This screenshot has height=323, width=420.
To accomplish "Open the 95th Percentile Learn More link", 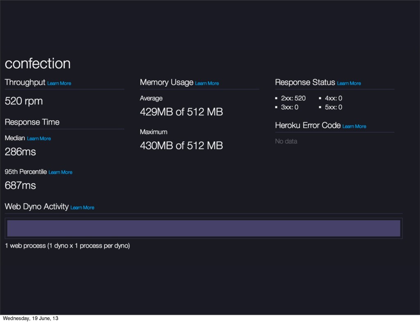I will pos(60,172).
